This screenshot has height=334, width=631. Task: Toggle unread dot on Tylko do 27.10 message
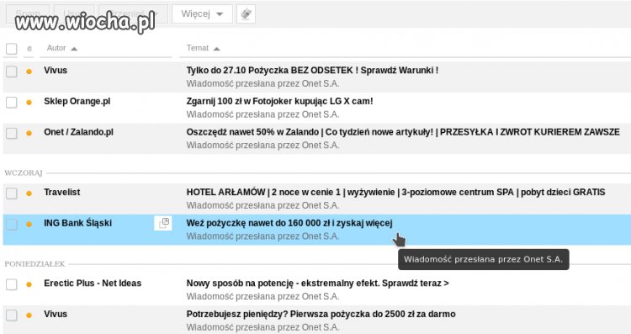pos(29,72)
